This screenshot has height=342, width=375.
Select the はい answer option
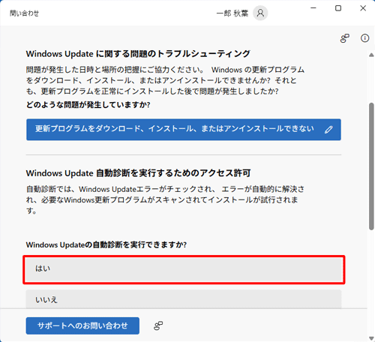[x=184, y=269]
